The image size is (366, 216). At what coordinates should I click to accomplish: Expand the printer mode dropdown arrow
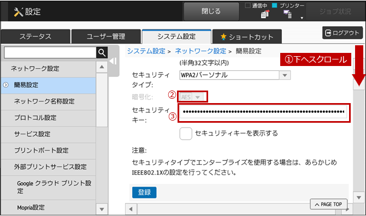tap(302, 18)
